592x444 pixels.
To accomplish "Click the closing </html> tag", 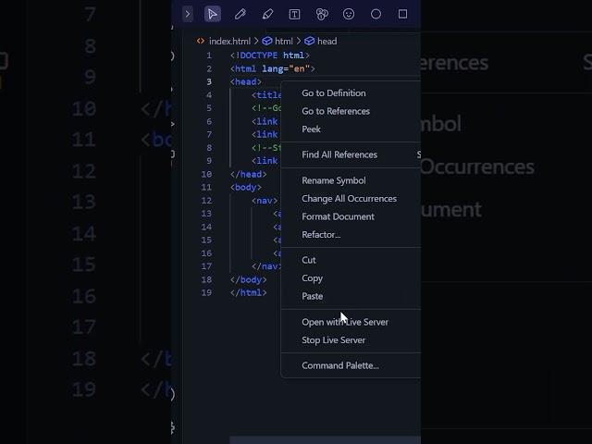I will [249, 293].
